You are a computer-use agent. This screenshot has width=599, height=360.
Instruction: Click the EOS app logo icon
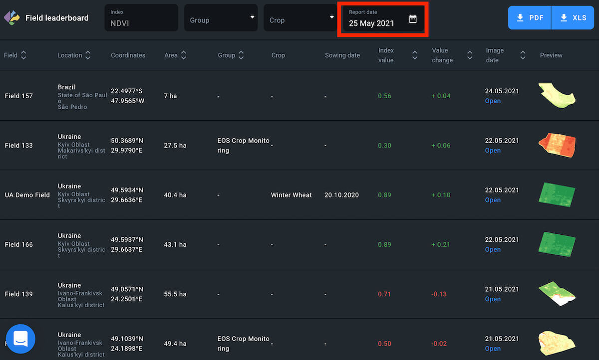pyautogui.click(x=12, y=18)
